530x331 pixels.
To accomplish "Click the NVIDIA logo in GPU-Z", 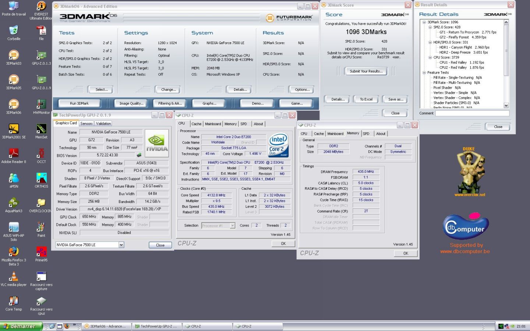I will pyautogui.click(x=157, y=143).
